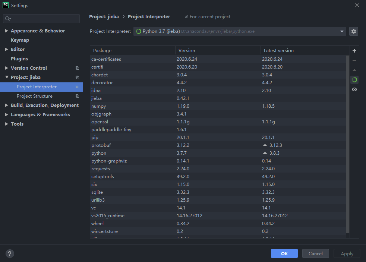Click the interpreter settings gear icon
The width and height of the screenshot is (366, 262).
[x=354, y=31]
